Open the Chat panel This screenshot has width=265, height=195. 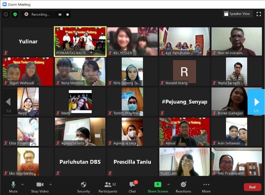132,187
